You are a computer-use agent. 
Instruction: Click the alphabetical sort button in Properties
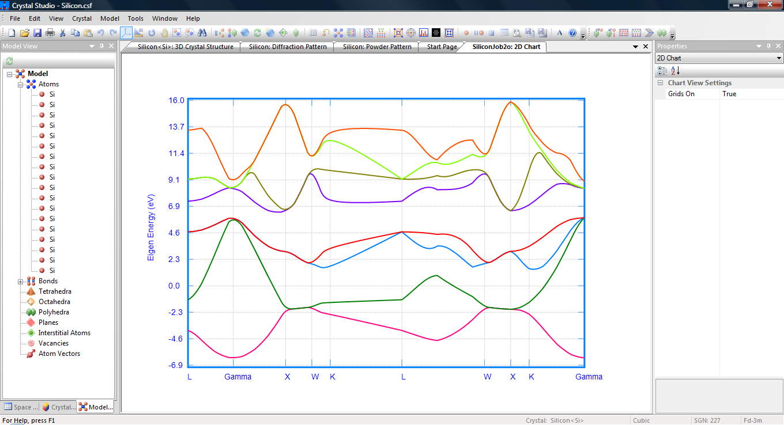(x=675, y=71)
